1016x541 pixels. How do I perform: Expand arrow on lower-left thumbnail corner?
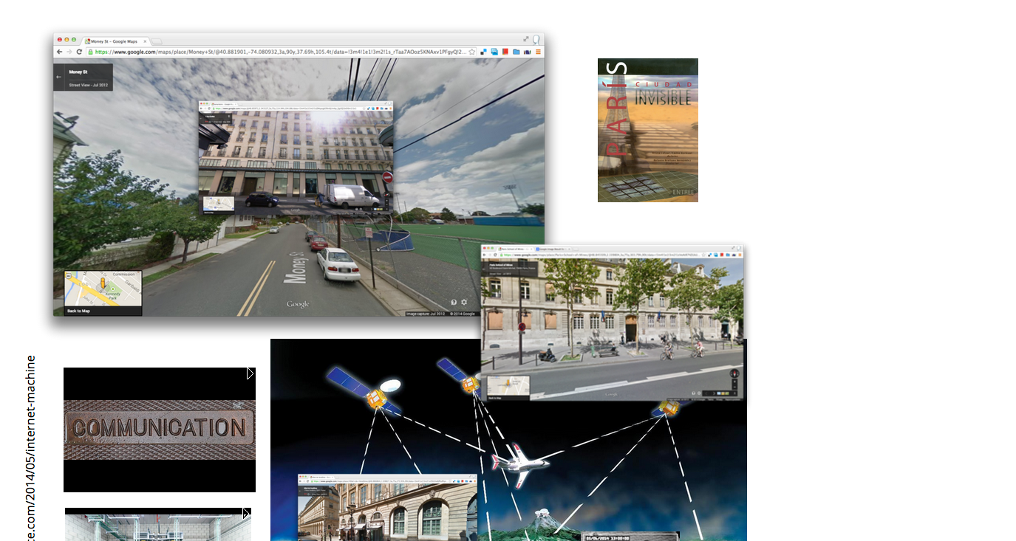pyautogui.click(x=246, y=513)
